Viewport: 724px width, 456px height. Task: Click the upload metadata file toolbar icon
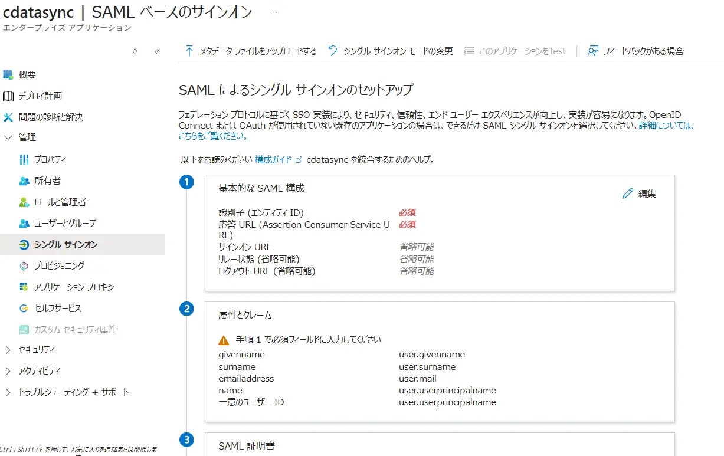click(188, 51)
